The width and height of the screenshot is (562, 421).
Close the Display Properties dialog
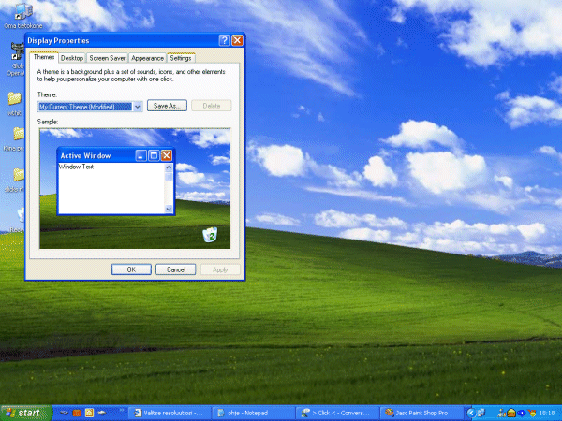coord(237,40)
